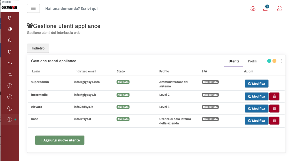Click the Abilitato badge for base
The width and height of the screenshot is (290, 161).
click(x=123, y=119)
